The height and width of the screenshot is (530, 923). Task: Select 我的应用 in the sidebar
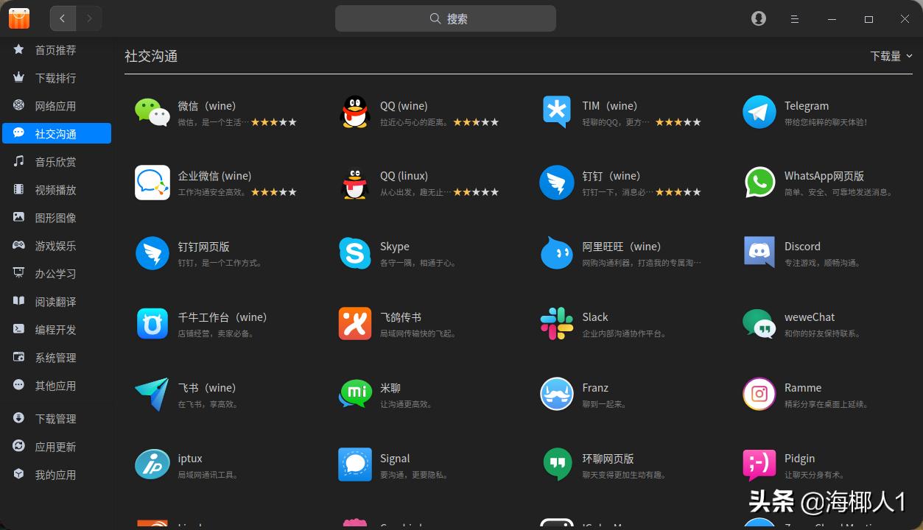pyautogui.click(x=55, y=475)
